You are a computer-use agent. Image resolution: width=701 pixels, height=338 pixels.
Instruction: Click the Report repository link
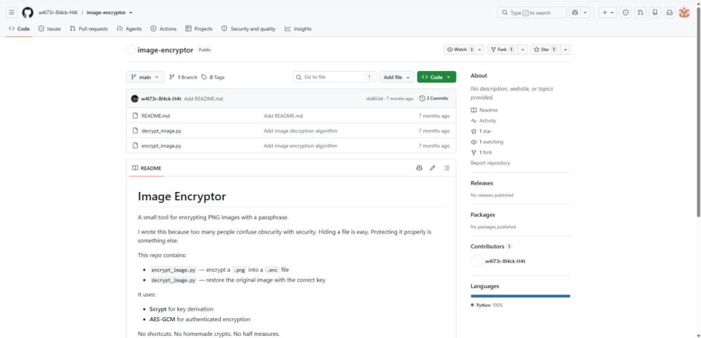[x=490, y=163]
